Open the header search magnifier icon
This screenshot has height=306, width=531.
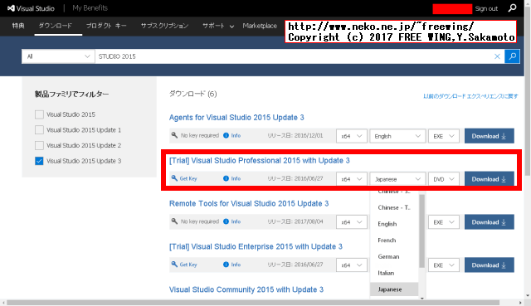[x=512, y=7]
